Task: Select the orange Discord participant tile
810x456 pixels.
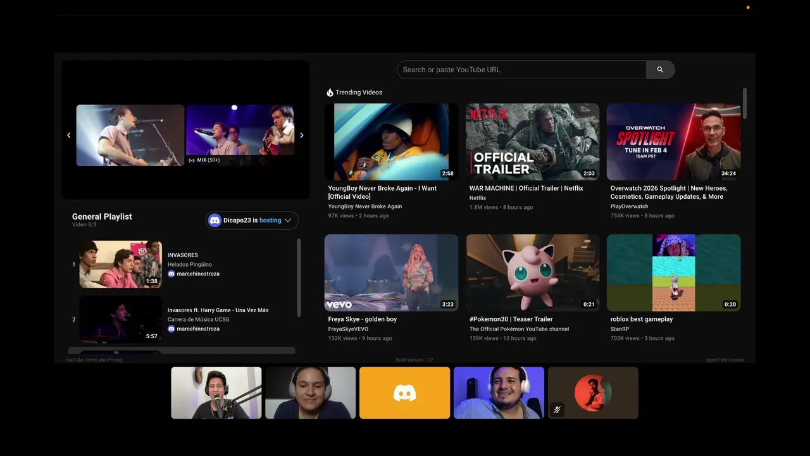Action: pos(404,393)
